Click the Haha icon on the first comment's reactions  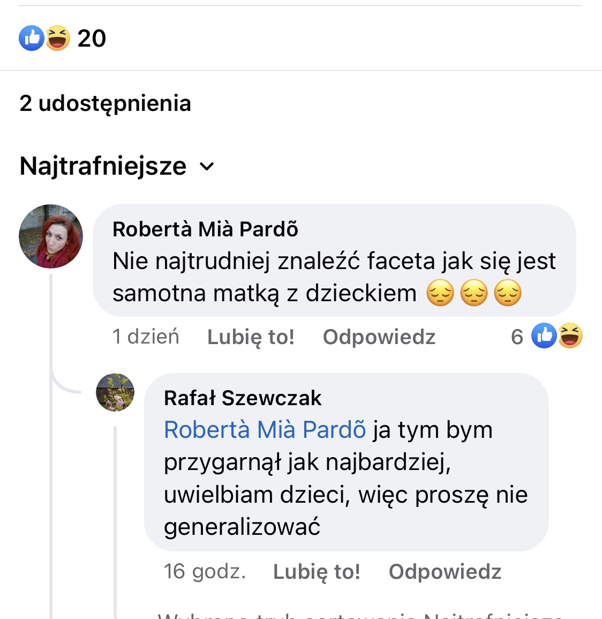(x=570, y=336)
